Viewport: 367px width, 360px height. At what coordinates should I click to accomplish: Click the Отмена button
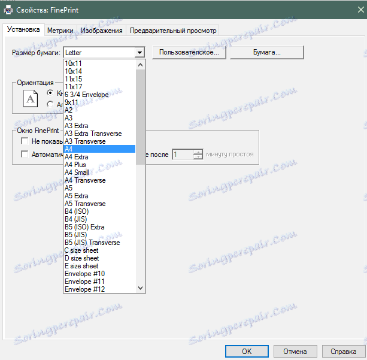click(295, 352)
